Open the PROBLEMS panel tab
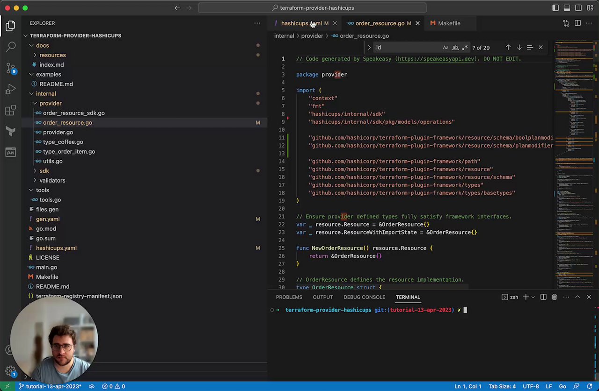Screen dimensions: 599x391 (289, 297)
